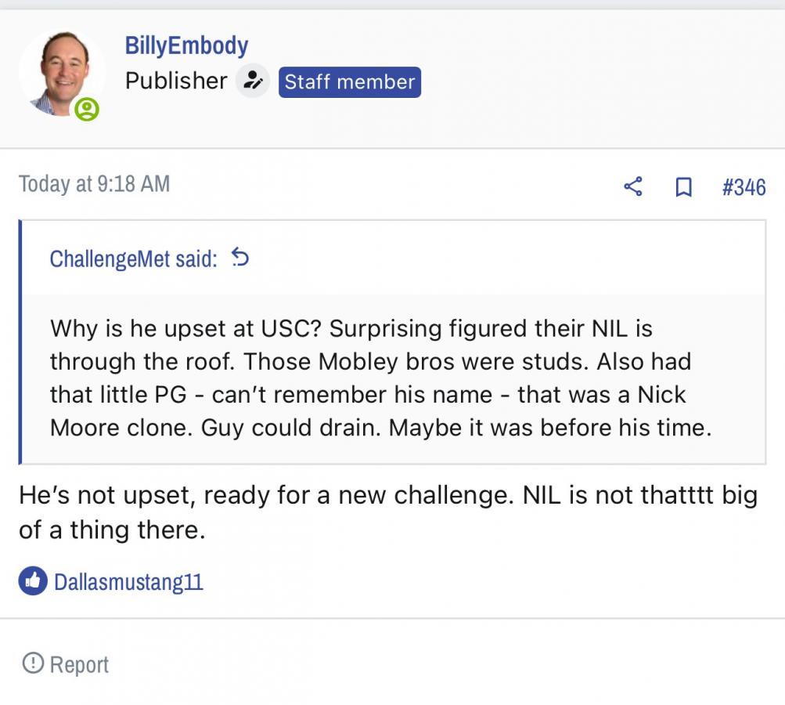Image resolution: width=785 pixels, height=705 pixels.
Task: Click the arrow icon beside ChallengeMet said
Action: (240, 258)
